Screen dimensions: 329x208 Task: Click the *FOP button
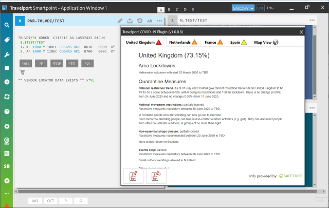(x=57, y=64)
